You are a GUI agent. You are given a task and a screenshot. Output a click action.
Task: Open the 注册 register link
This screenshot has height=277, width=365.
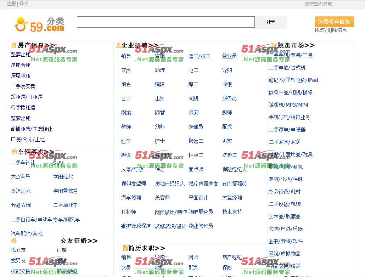pos(11,4)
